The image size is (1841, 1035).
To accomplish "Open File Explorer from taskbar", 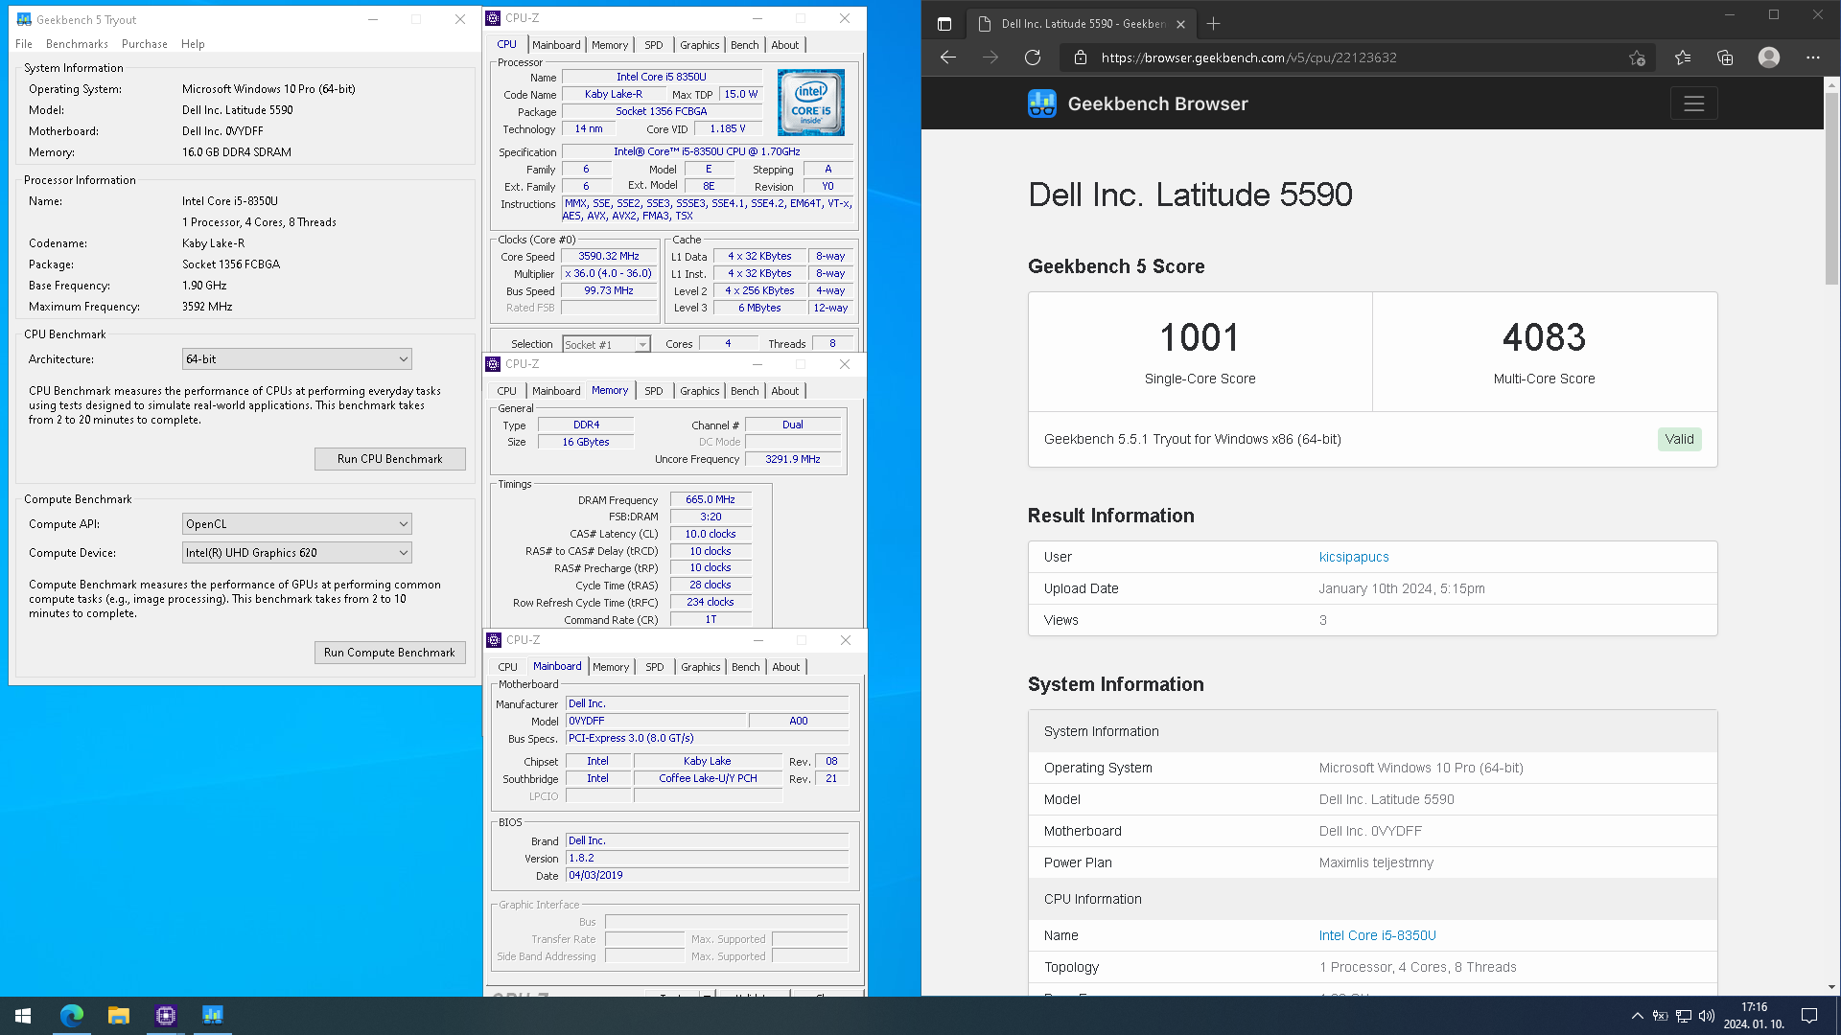I will (119, 1016).
